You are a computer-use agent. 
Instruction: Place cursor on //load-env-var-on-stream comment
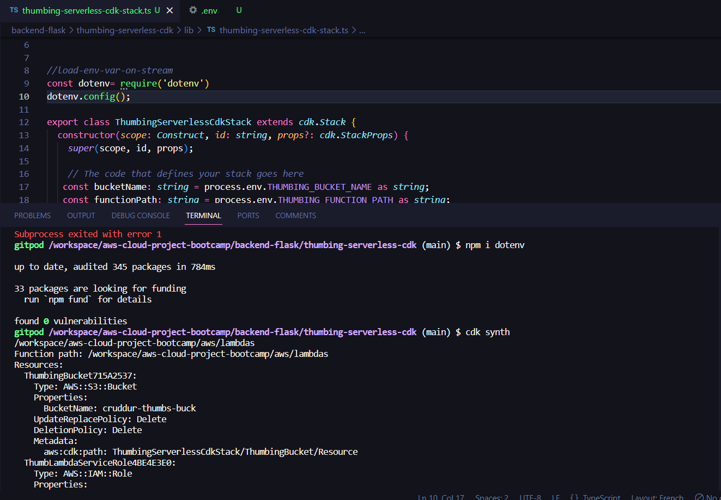point(110,71)
